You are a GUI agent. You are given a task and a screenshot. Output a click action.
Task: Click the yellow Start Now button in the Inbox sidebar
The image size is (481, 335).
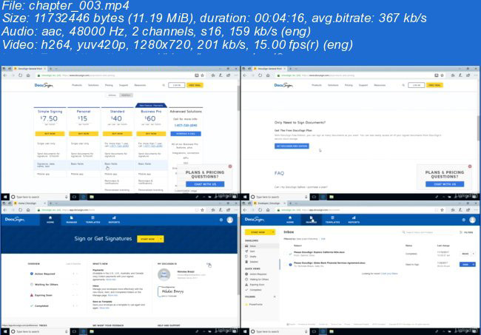point(258,232)
